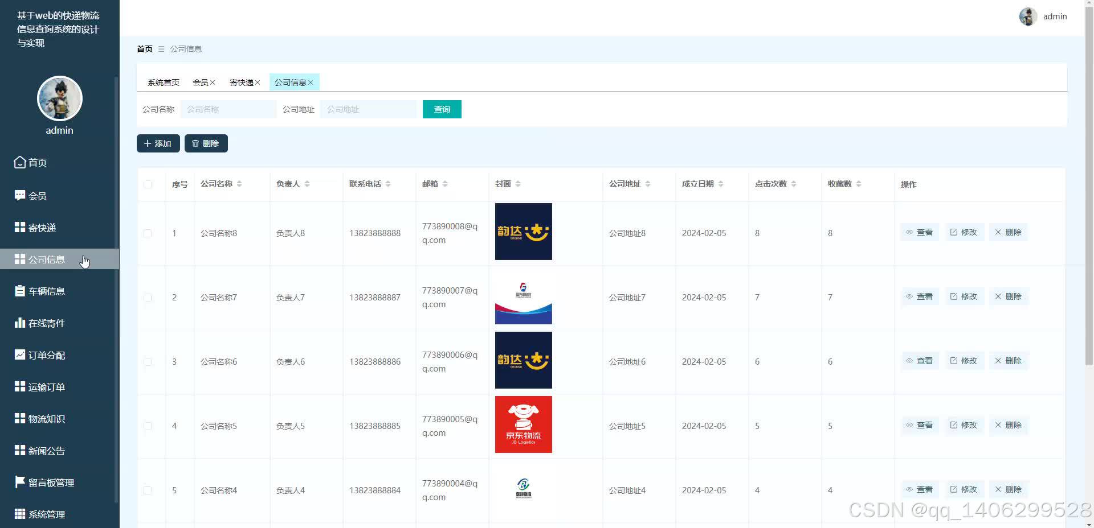Click the grid icon beside 物流知识

tap(20, 418)
